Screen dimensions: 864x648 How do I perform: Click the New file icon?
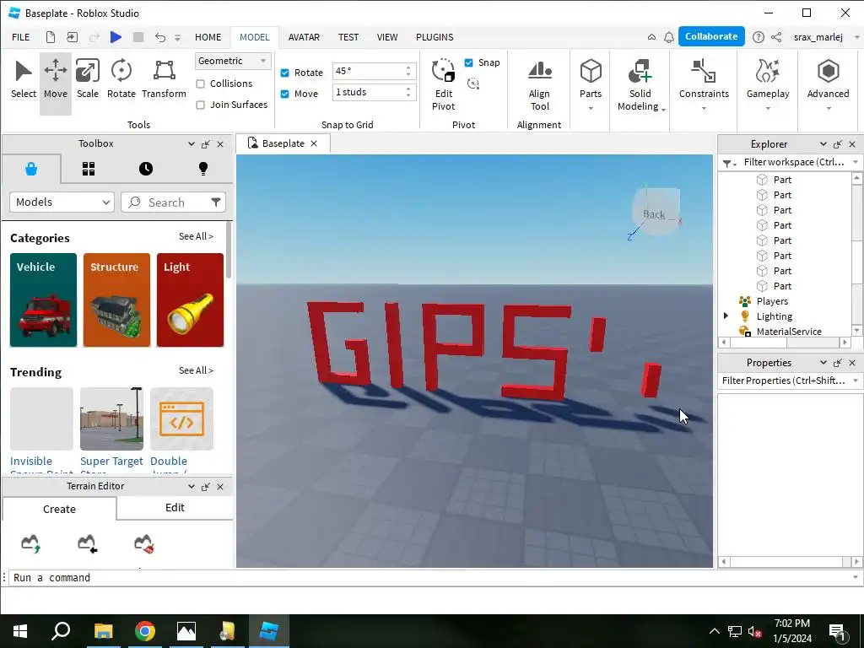click(50, 37)
